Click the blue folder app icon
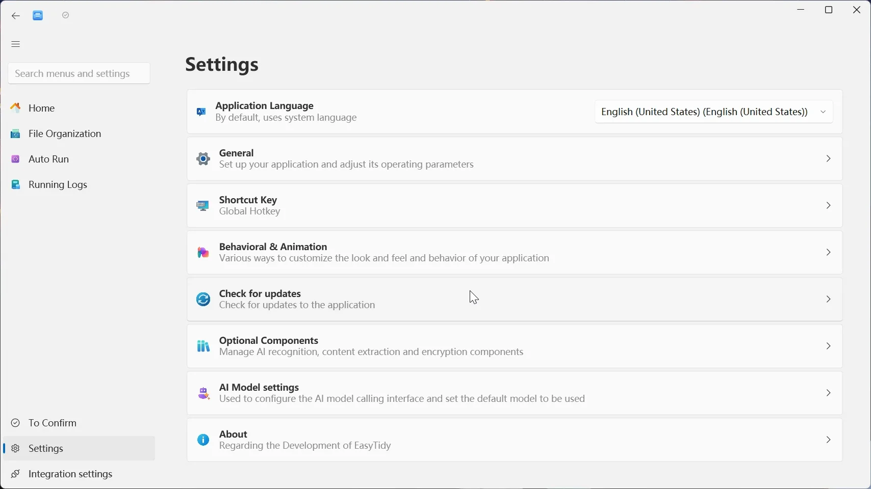The image size is (871, 489). (x=38, y=16)
